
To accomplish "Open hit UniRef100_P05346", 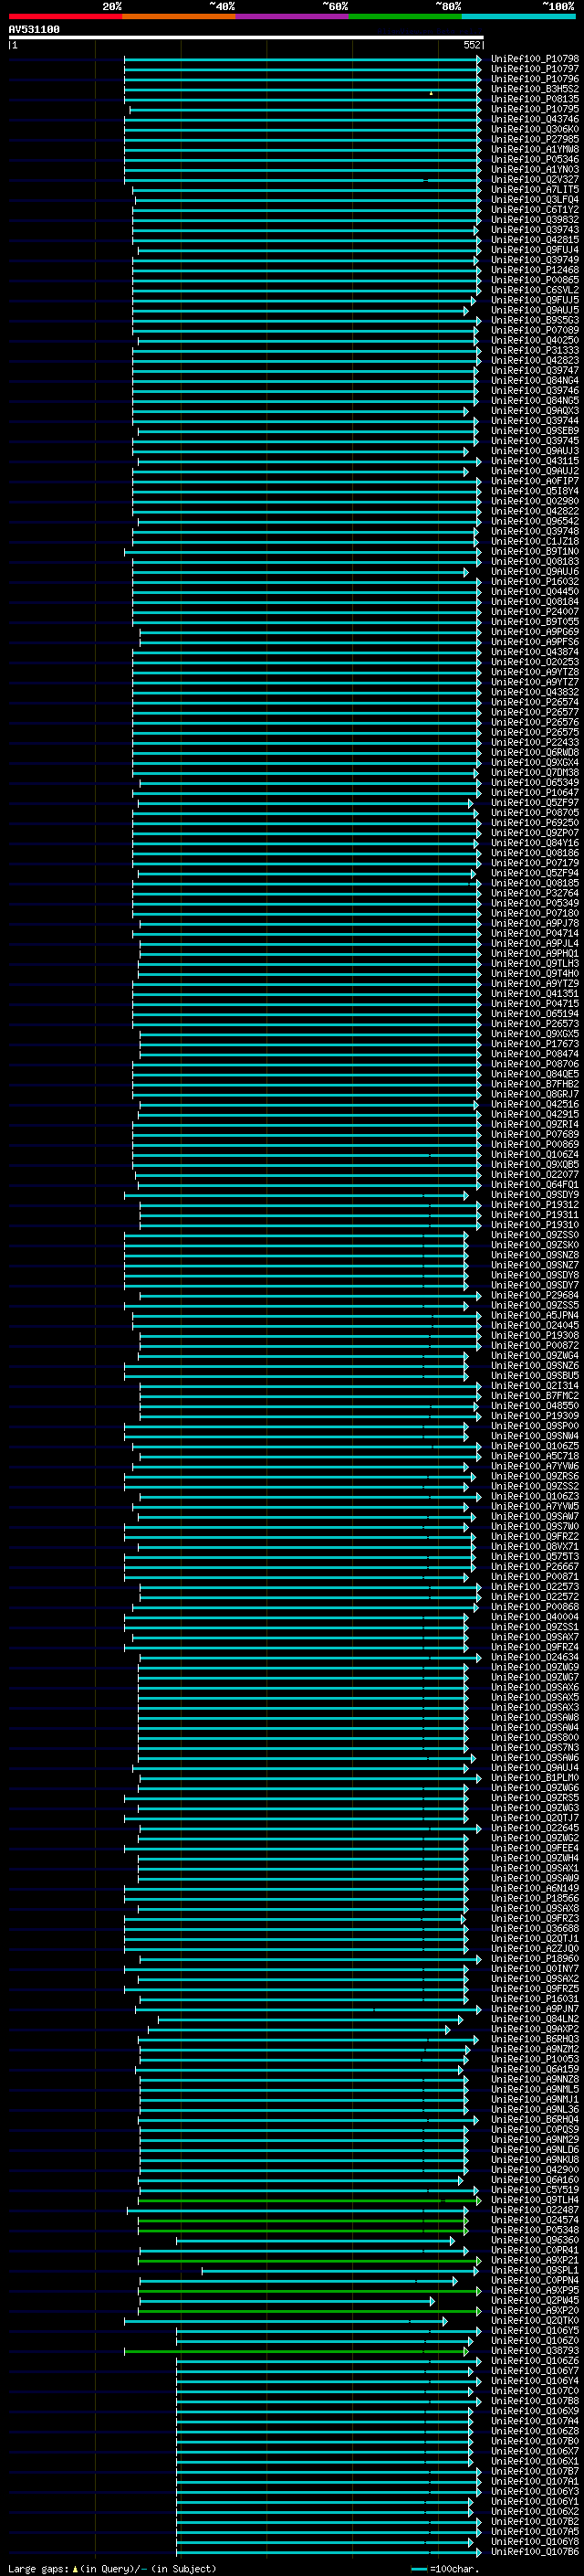I will (x=535, y=159).
